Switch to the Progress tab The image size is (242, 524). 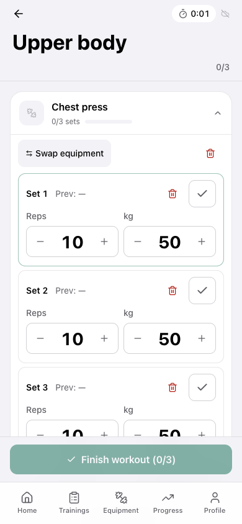coord(168,503)
